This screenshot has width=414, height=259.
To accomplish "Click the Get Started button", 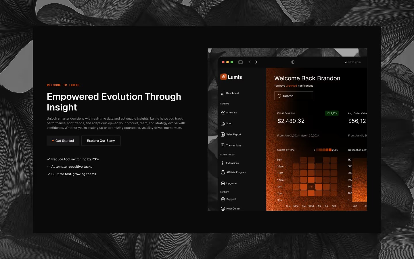I will [63, 141].
